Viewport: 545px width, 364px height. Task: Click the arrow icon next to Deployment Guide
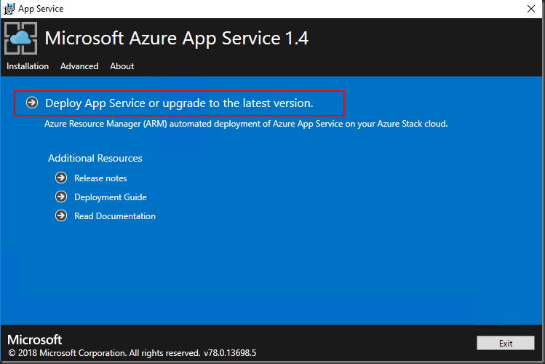pos(61,197)
